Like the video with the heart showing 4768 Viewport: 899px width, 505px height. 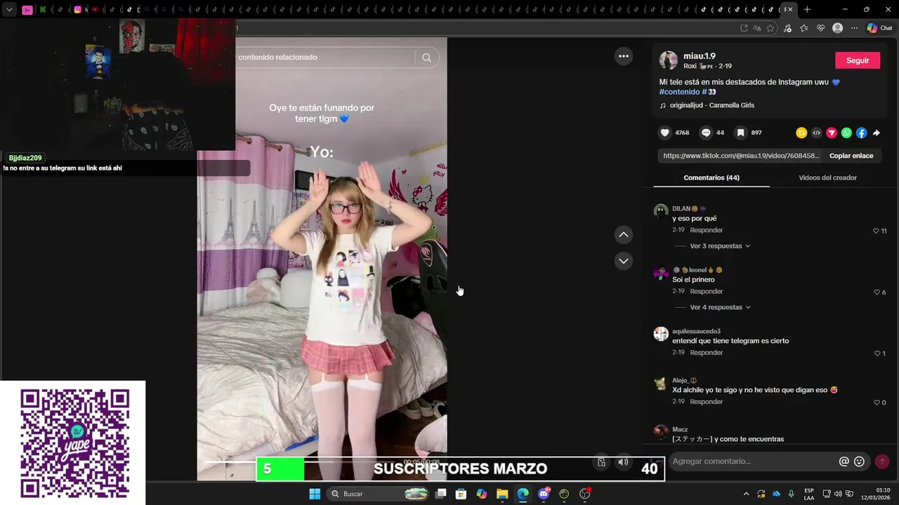pos(665,133)
